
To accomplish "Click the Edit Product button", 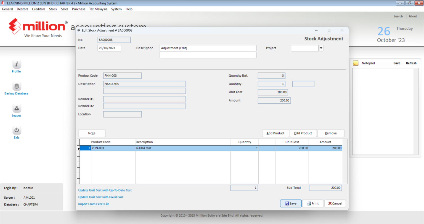I will pos(303,133).
